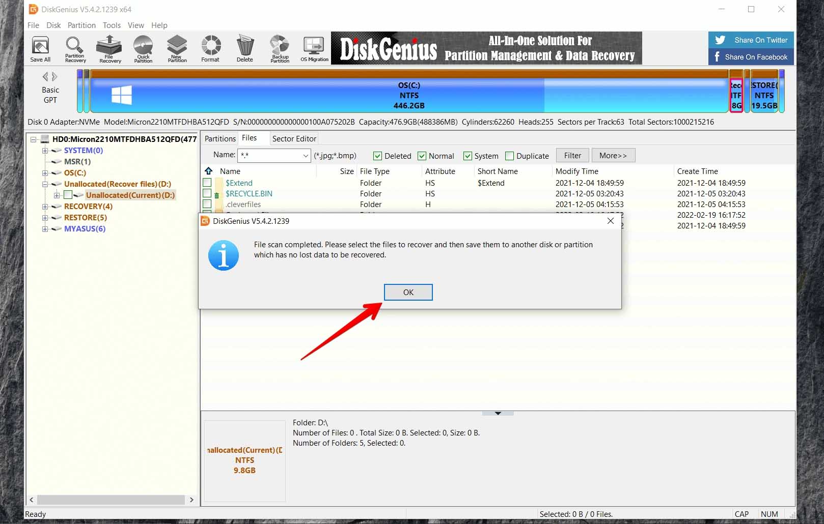Open the Backup Partition tool
Image resolution: width=824 pixels, height=524 pixels.
(280, 49)
